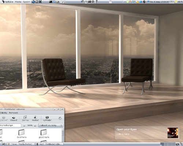
Task: Click the Vyhľadať search toolbar button
Action: [47, 119]
